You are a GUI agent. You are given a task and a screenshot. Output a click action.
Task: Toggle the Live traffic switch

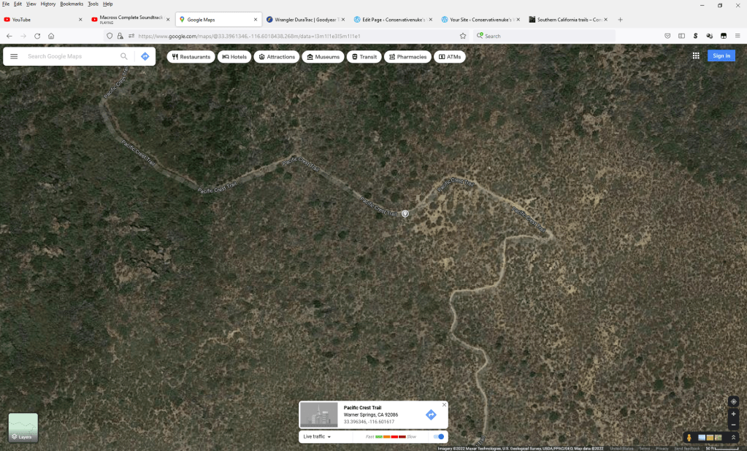[x=439, y=436]
